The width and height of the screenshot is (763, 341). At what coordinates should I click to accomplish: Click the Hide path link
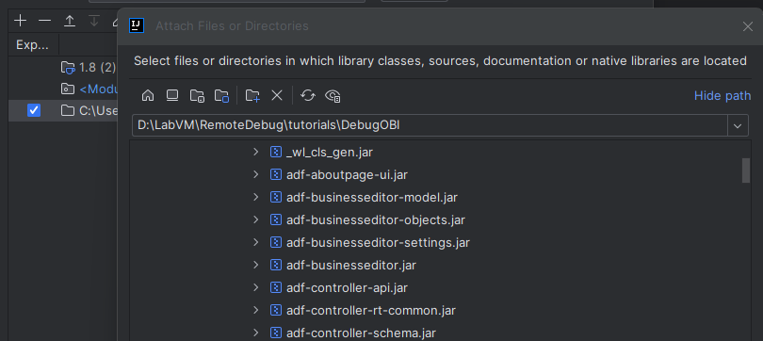point(722,95)
